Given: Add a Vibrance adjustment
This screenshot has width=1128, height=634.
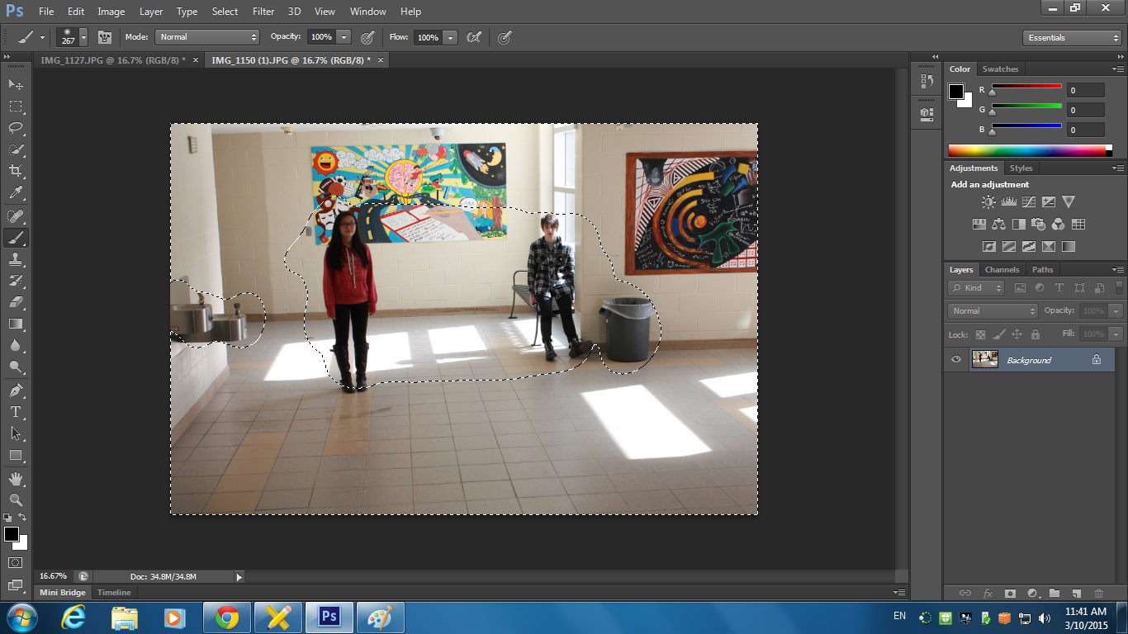Looking at the screenshot, I should click(1069, 201).
